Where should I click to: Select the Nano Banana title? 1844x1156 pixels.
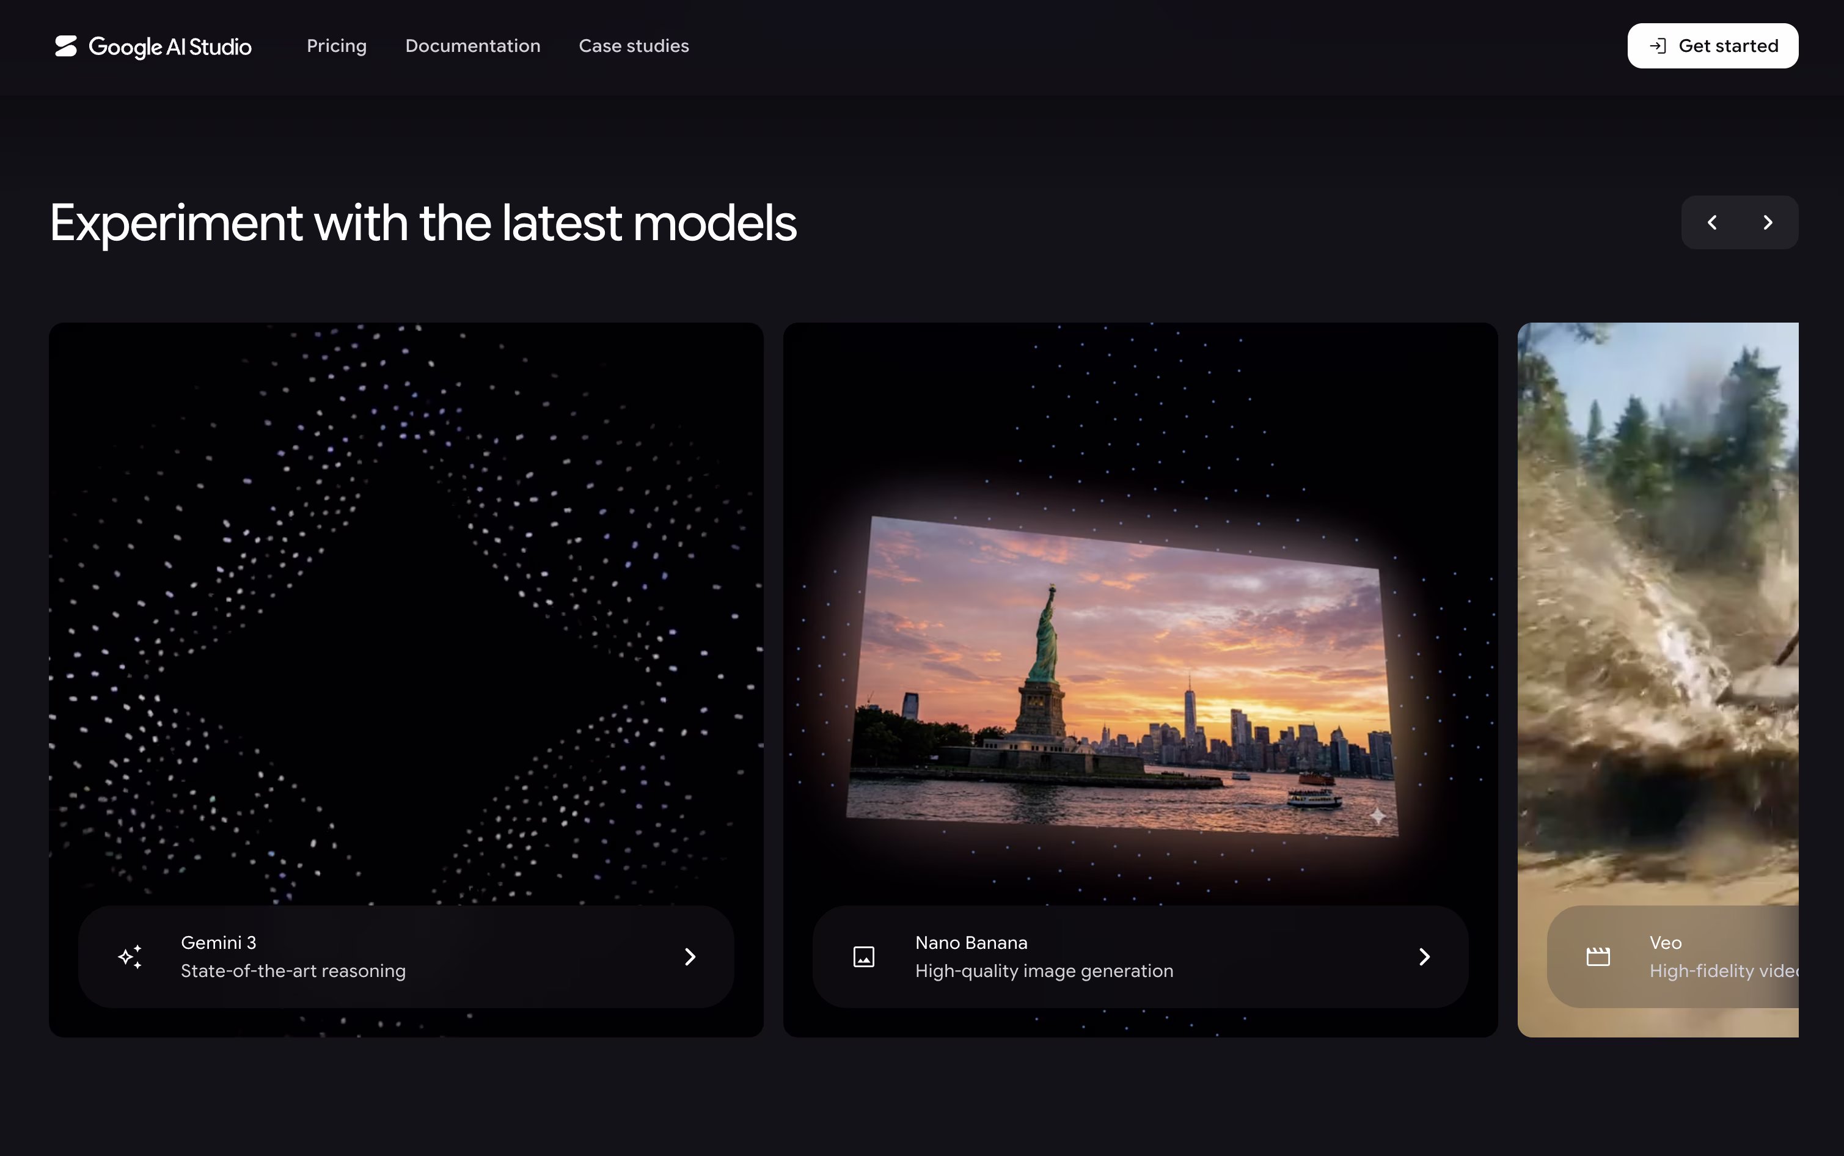tap(971, 943)
